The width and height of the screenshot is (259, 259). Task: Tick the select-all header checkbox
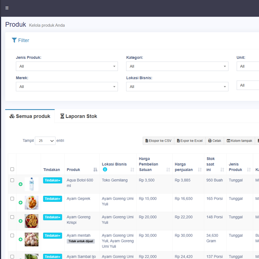pos(12,169)
